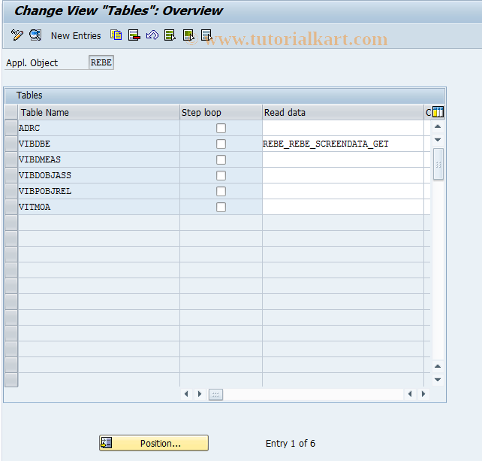482x461 pixels.
Task: Click scroll down arrow below top up arrow
Action: point(438,140)
